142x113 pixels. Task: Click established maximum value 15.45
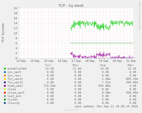[132, 69]
